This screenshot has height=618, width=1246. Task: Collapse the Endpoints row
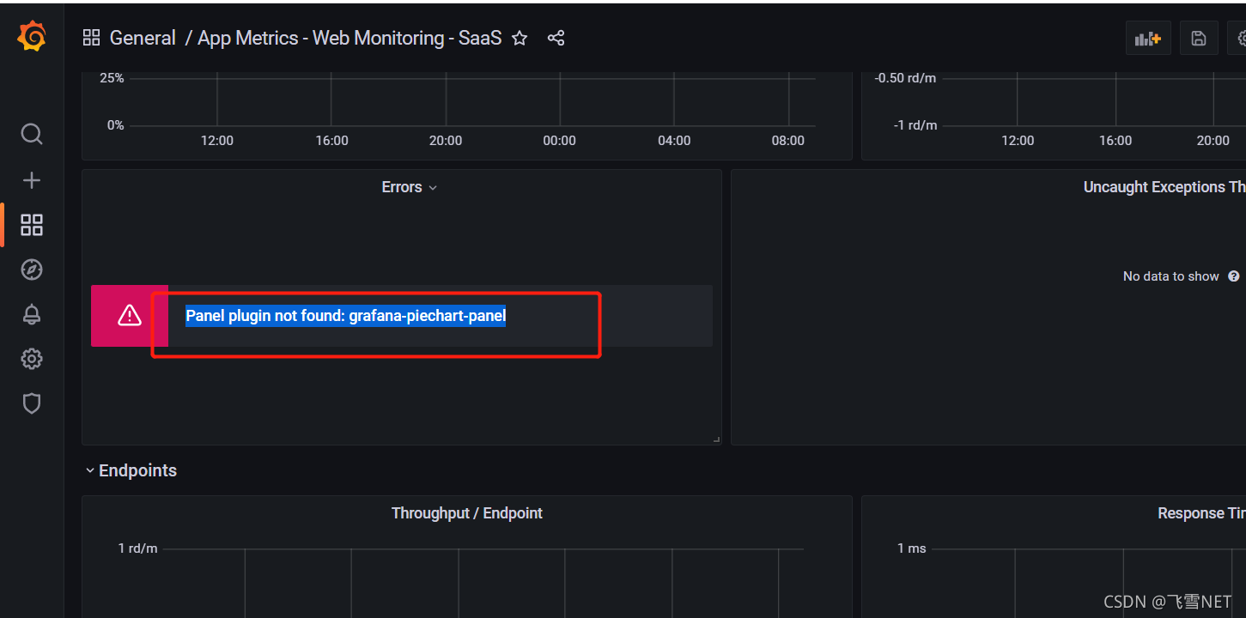point(90,470)
